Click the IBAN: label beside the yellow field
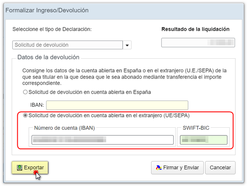 (37, 105)
